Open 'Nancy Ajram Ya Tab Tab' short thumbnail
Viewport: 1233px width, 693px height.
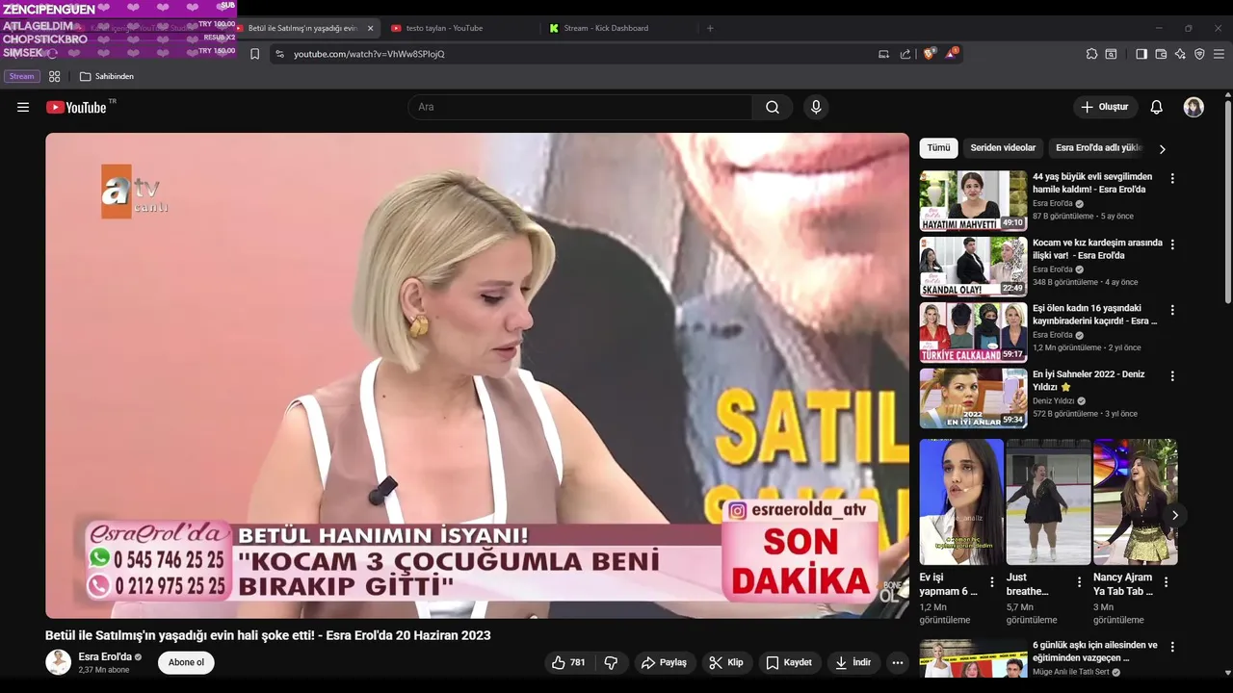pos(1135,501)
